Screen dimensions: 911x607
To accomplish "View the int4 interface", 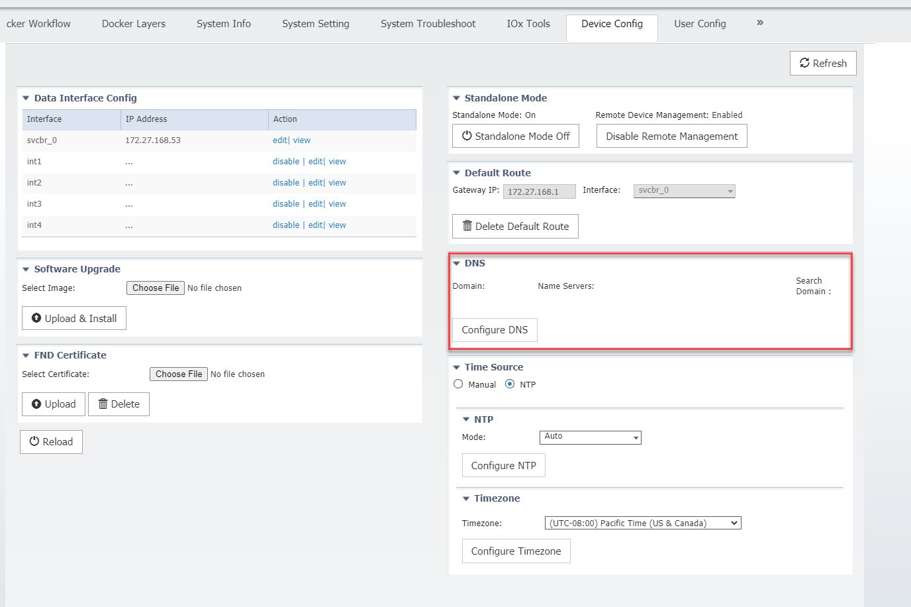I will 337,225.
